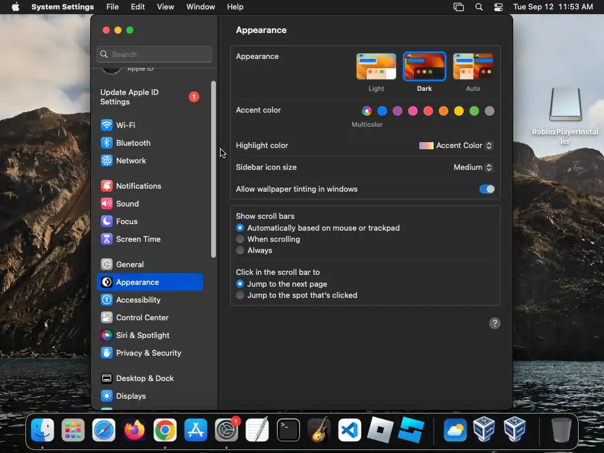Open App Store from the Dock
This screenshot has width=604, height=453.
[x=196, y=430]
